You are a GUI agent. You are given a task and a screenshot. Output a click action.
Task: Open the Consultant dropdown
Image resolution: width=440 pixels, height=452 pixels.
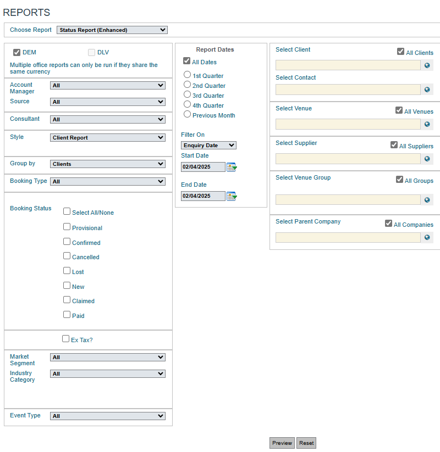coord(108,120)
